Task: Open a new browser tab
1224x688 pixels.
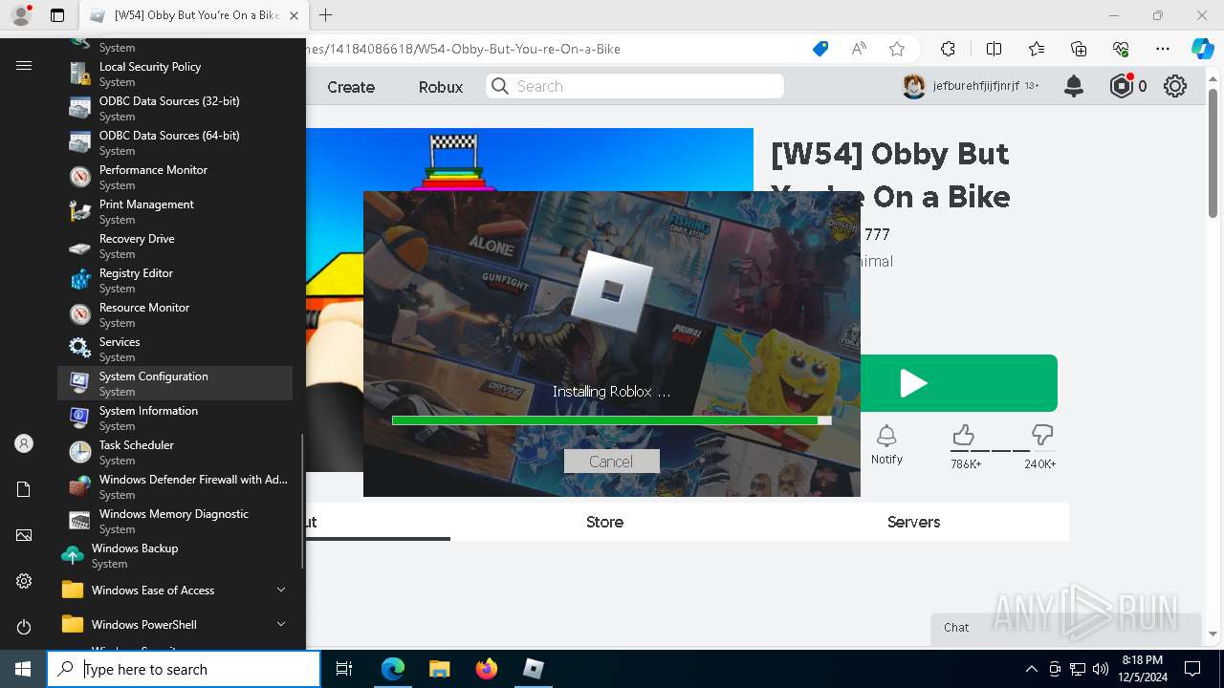Action: 326,15
